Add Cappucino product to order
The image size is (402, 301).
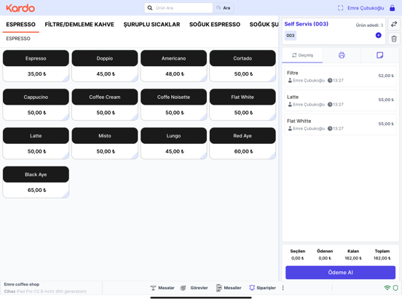pos(36,105)
